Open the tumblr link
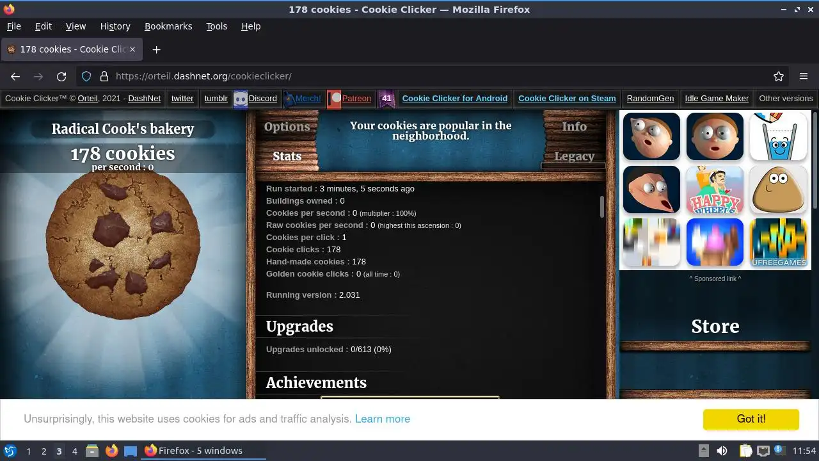This screenshot has width=819, height=461. (x=216, y=99)
